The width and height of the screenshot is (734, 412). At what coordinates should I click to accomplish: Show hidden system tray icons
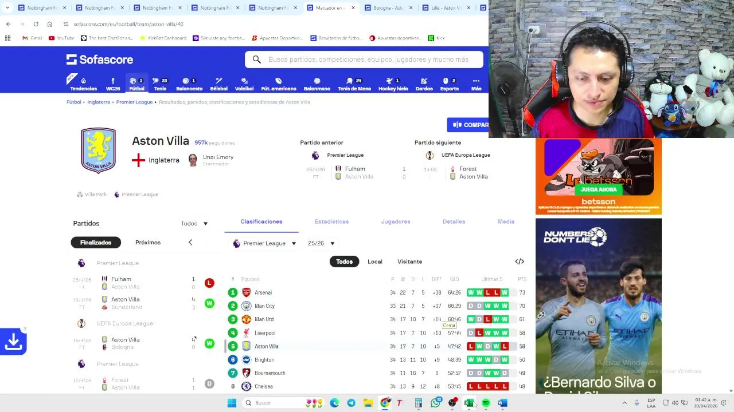pyautogui.click(x=624, y=403)
